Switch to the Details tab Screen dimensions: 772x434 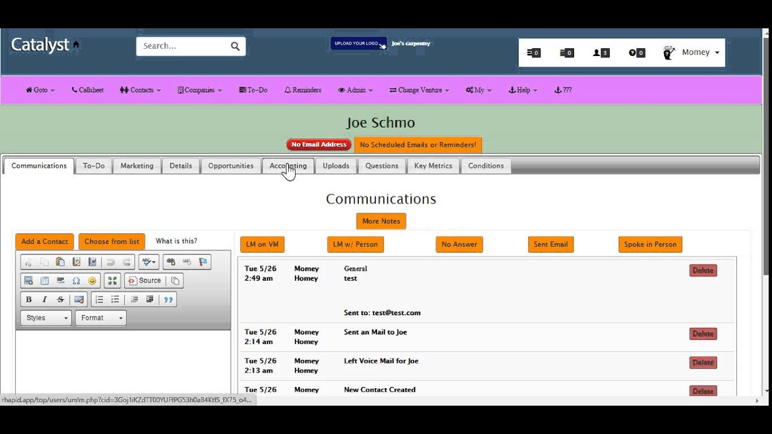click(x=180, y=166)
